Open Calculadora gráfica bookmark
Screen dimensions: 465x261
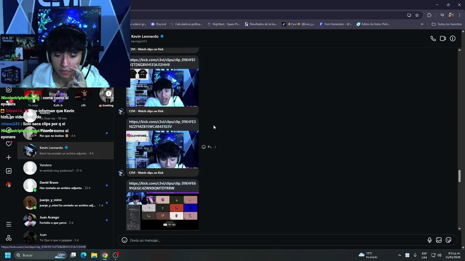coord(186,24)
